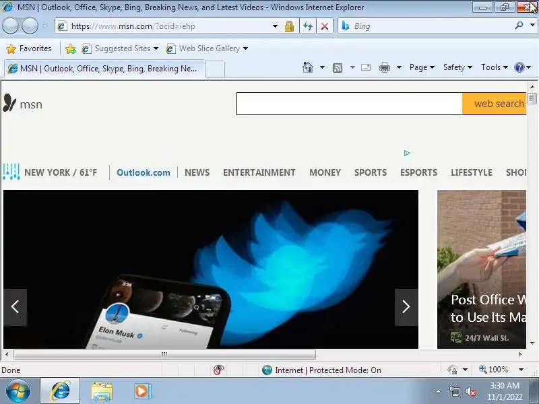Click the RSS Feeds icon
The image size is (539, 404).
point(338,68)
